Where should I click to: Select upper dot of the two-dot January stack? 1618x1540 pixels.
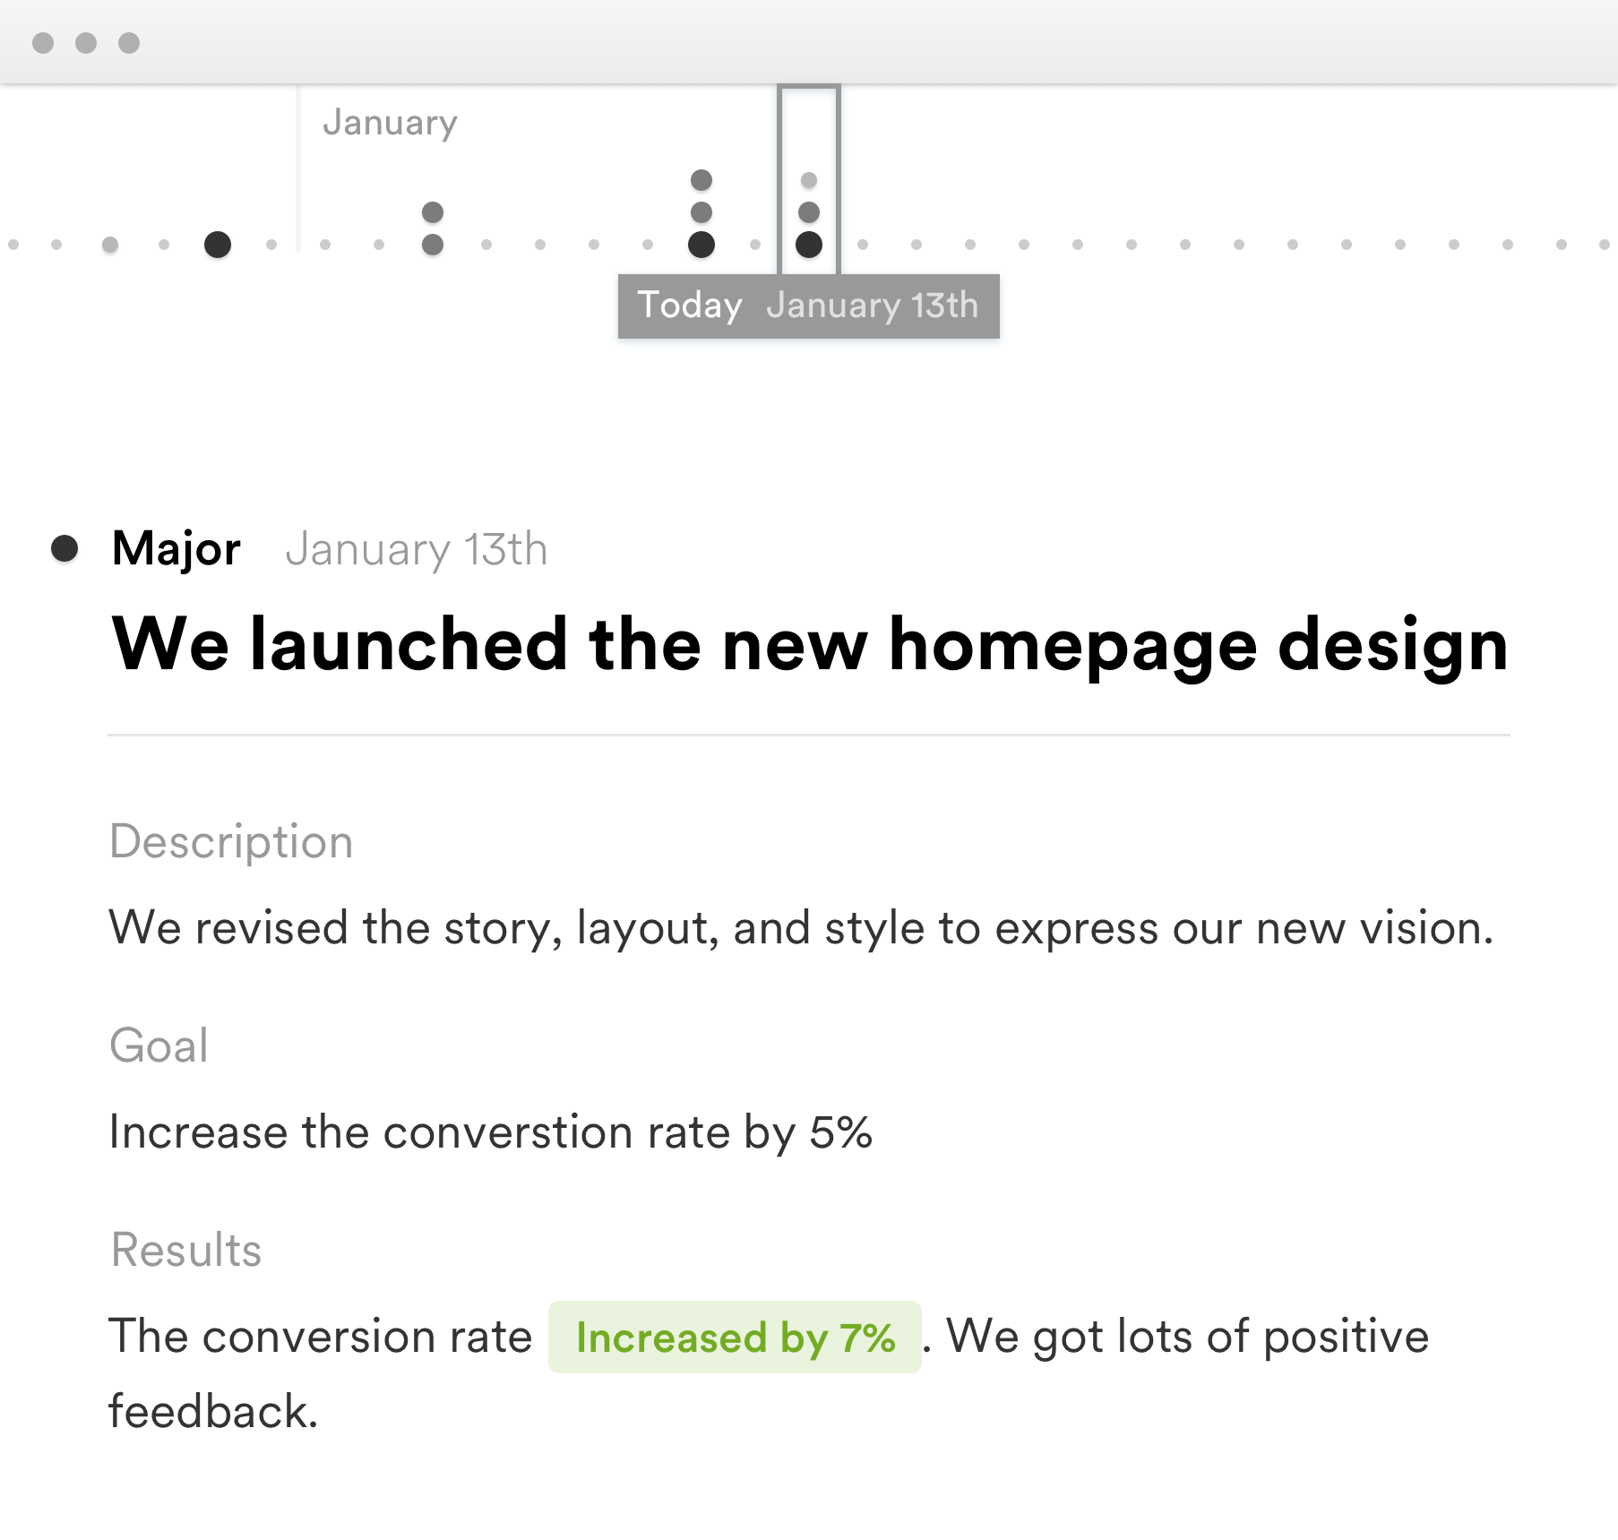(x=433, y=212)
